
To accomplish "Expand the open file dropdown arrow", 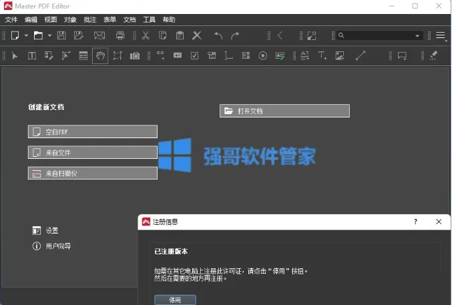I will 49,35.
